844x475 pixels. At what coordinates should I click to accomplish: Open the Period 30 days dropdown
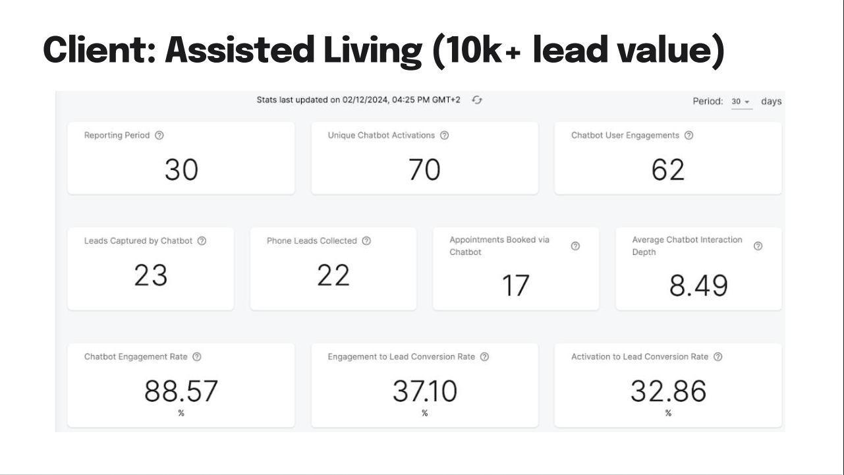[741, 102]
